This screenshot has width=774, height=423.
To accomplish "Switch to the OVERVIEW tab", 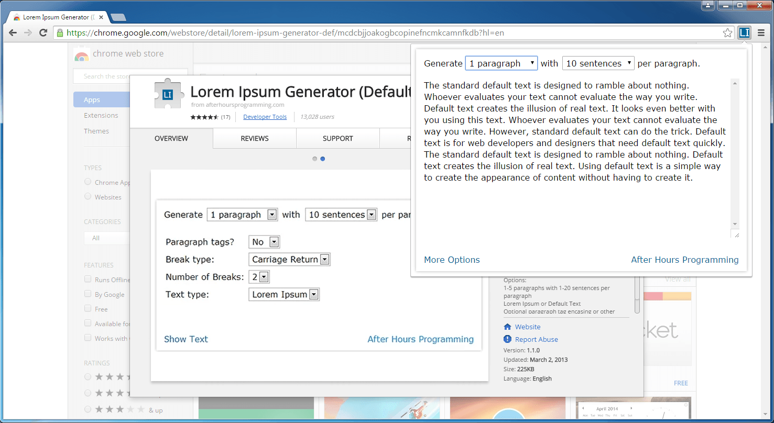I will 171,139.
